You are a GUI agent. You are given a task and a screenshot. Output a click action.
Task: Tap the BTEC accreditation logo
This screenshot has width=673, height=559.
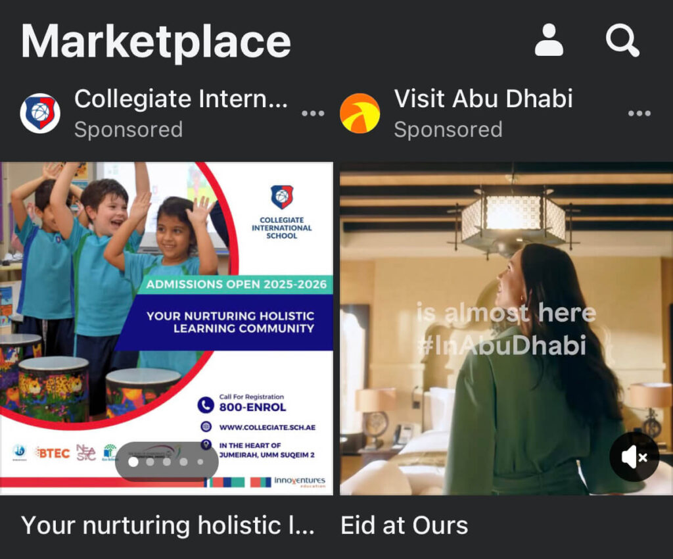[53, 453]
